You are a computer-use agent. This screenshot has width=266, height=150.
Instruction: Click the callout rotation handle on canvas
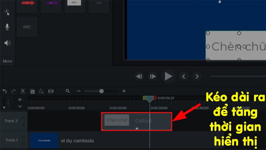point(220,2)
